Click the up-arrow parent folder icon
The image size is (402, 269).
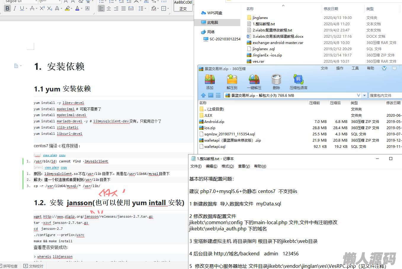click(x=203, y=95)
